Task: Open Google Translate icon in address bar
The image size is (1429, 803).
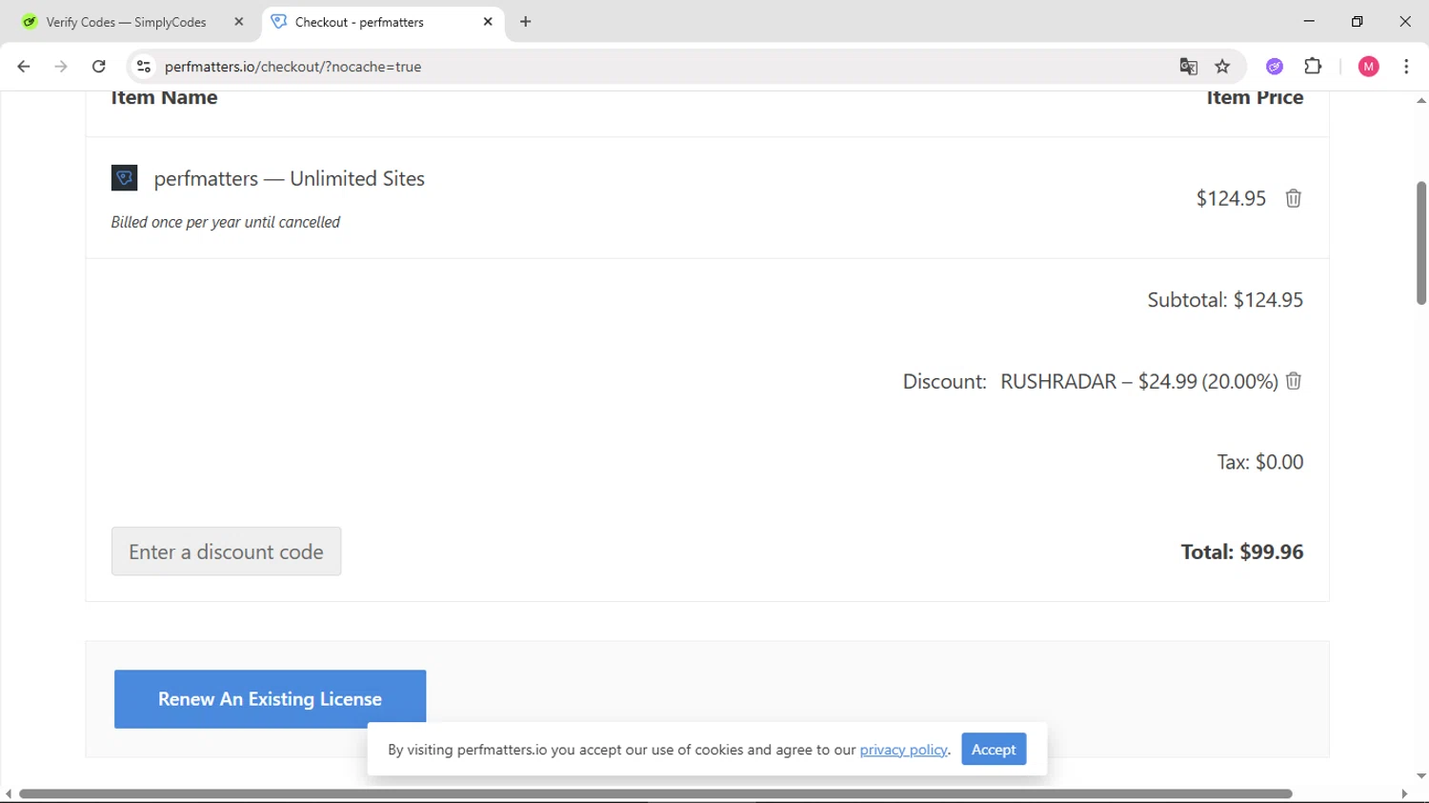Action: (x=1188, y=67)
